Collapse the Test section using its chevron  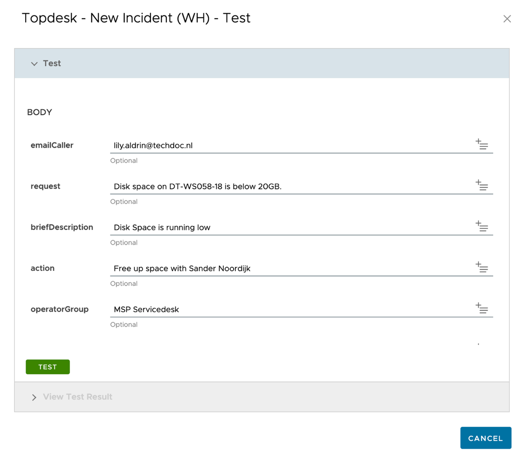coord(34,64)
